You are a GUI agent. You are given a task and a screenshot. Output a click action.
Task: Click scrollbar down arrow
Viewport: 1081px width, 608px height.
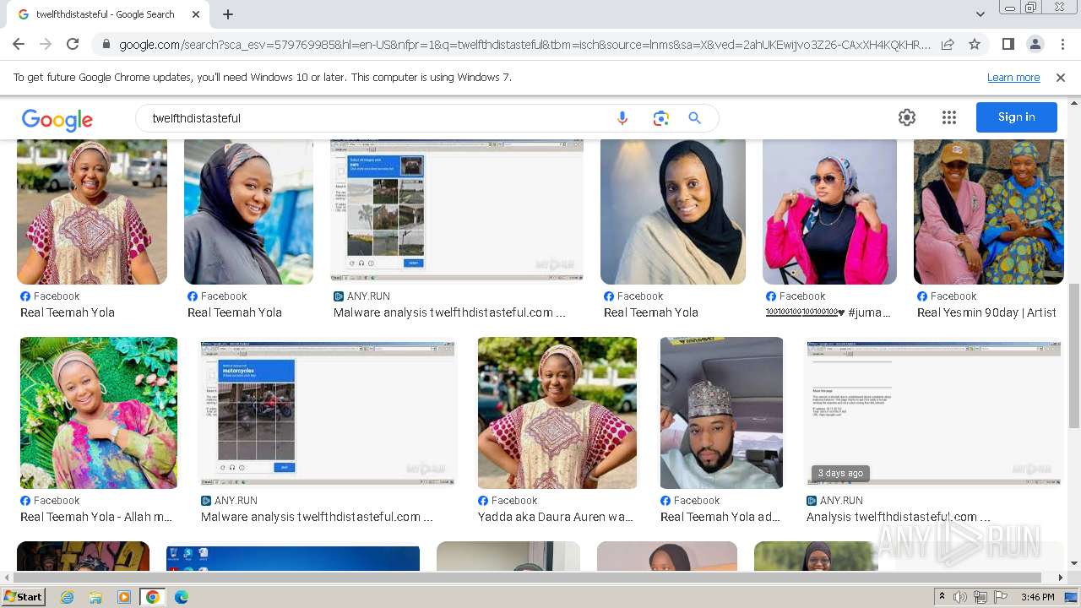1074,563
